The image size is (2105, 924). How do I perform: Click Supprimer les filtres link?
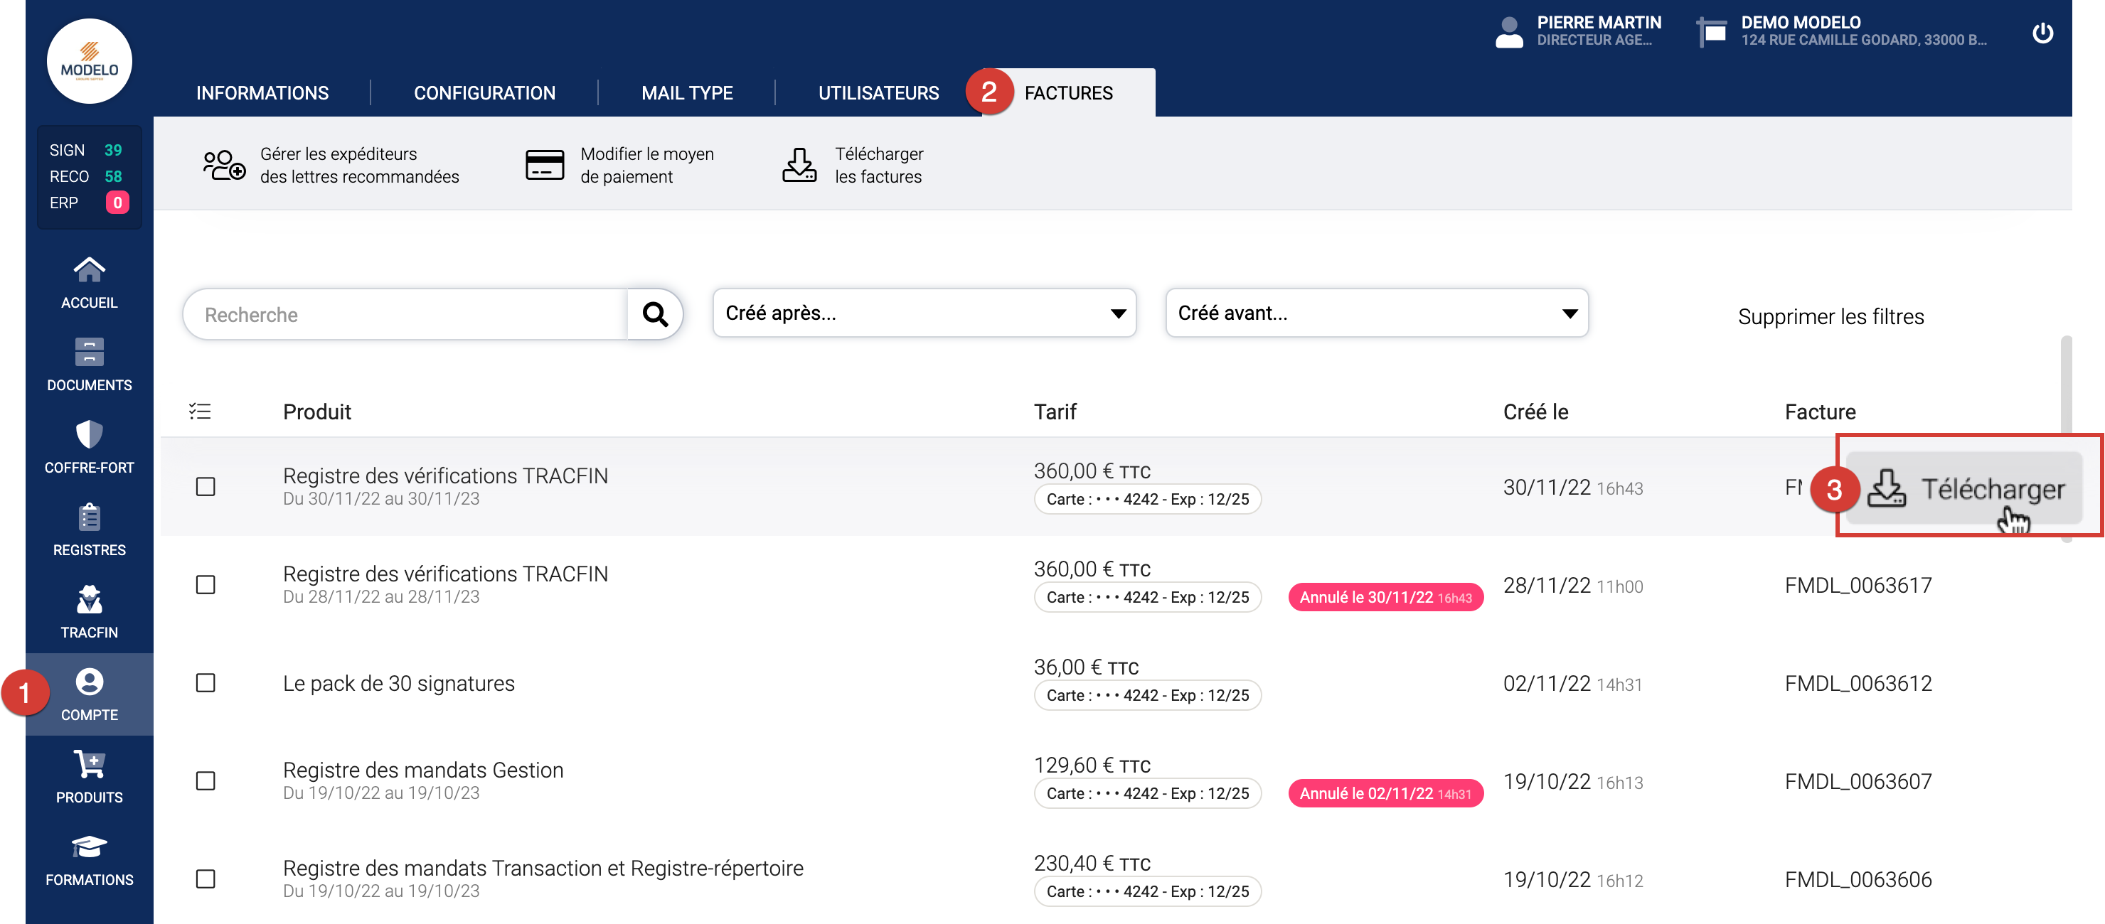(x=1830, y=317)
